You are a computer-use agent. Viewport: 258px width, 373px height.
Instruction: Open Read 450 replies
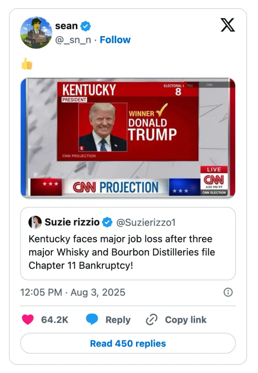tap(128, 344)
